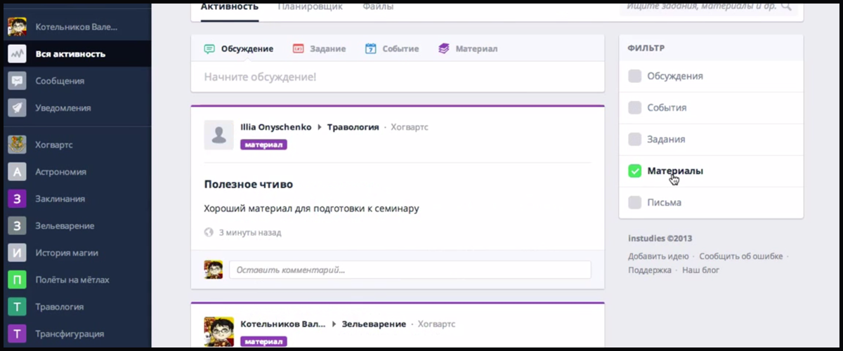The image size is (843, 351).
Task: Enable the Обсуждения filter checkbox
Action: (635, 76)
